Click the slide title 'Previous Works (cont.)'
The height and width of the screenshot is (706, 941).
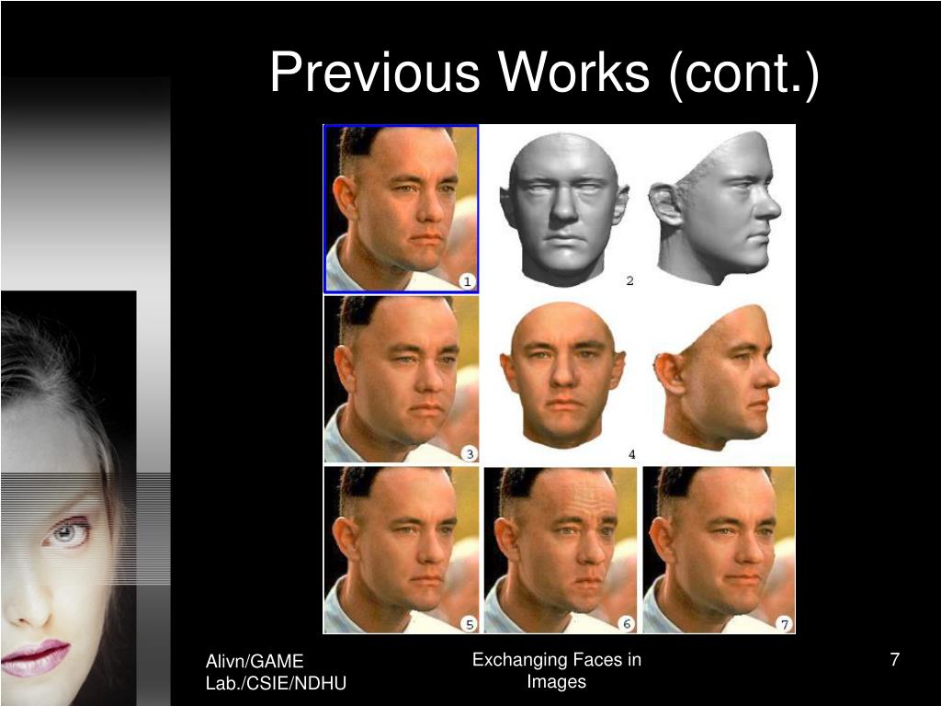pyautogui.click(x=544, y=74)
